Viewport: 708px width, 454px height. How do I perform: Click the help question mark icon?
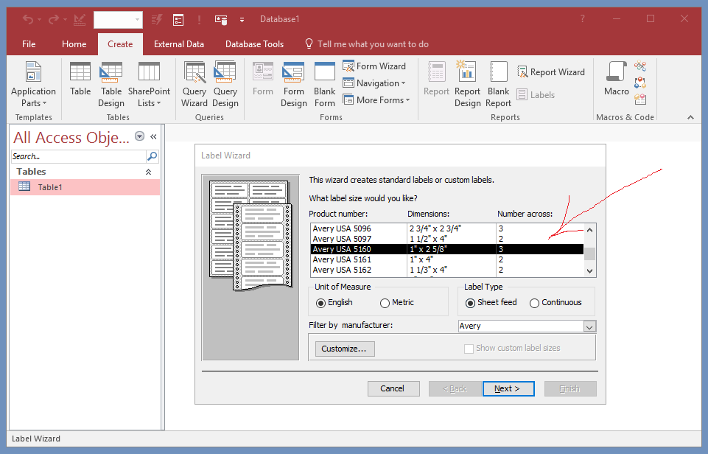[x=583, y=19]
